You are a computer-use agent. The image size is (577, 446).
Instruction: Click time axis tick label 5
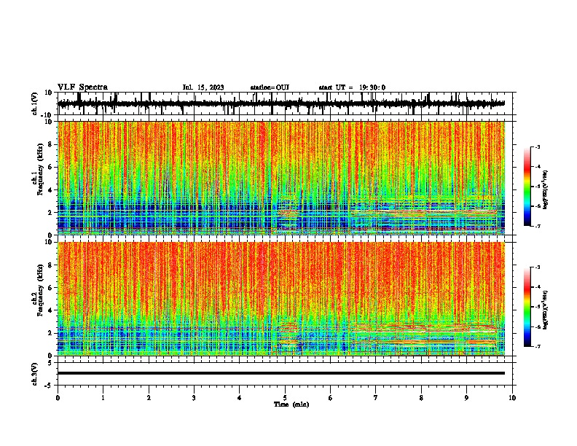coord(285,398)
